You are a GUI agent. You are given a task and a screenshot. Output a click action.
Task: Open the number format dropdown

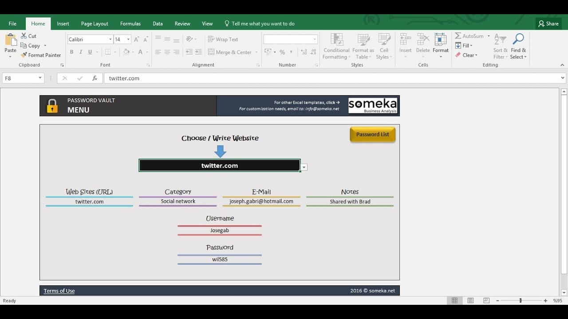point(315,39)
